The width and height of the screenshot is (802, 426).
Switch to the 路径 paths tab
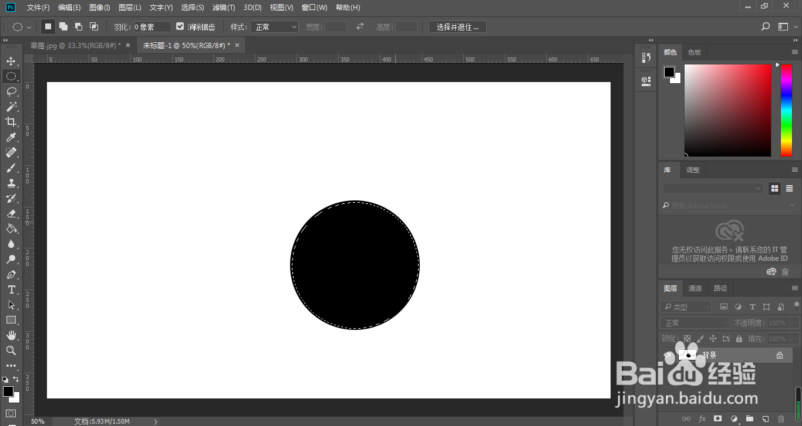pyautogui.click(x=720, y=288)
